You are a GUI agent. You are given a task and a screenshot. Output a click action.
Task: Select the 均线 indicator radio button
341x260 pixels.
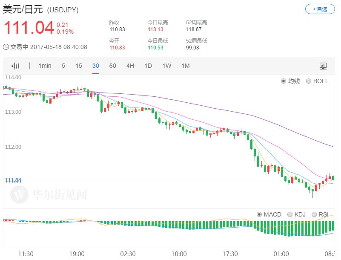[x=284, y=81]
